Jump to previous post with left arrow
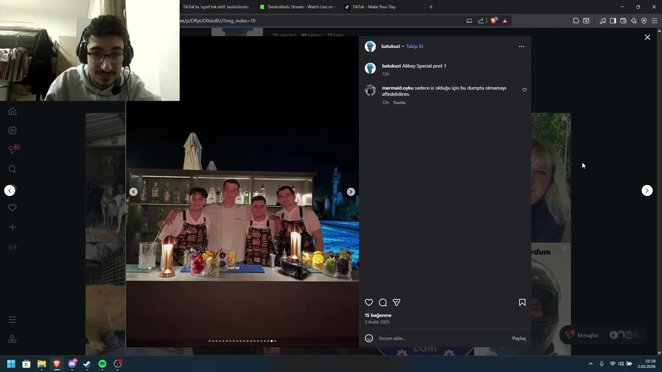Viewport: 662px width, 372px height. (9, 191)
